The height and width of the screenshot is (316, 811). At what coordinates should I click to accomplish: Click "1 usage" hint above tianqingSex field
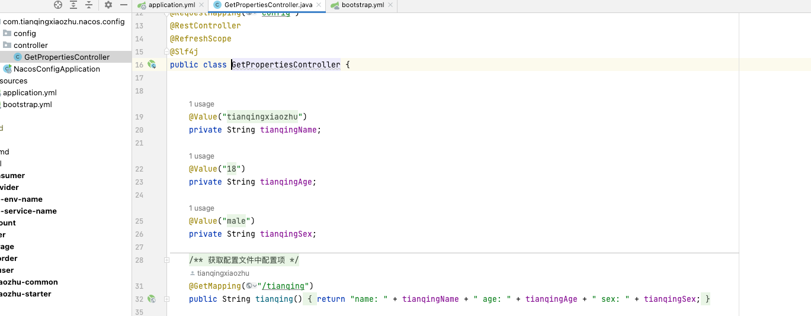(x=201, y=208)
